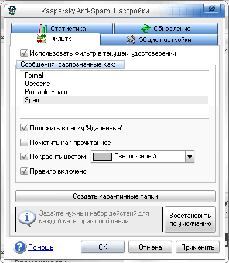Switch to the Обновление tab

pyautogui.click(x=166, y=29)
